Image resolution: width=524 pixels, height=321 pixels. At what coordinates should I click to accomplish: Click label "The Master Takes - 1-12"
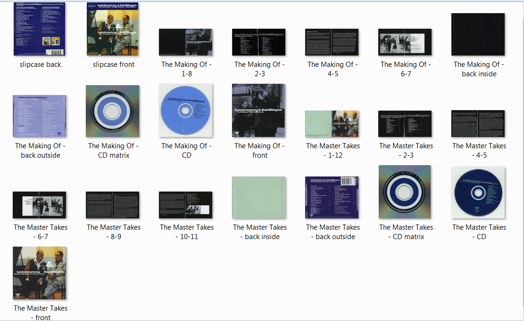point(333,150)
